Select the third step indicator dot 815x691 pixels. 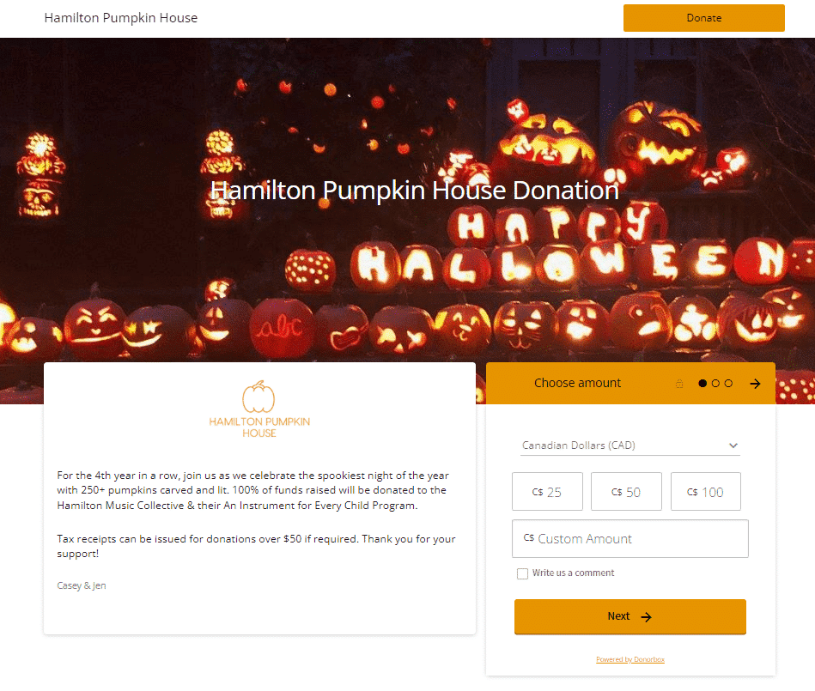[728, 384]
